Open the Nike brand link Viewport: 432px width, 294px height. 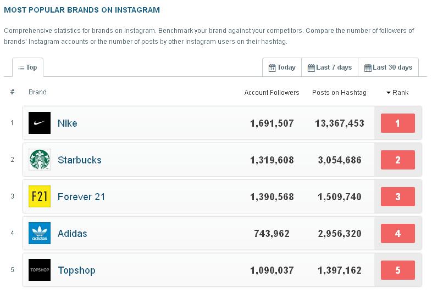tap(68, 123)
